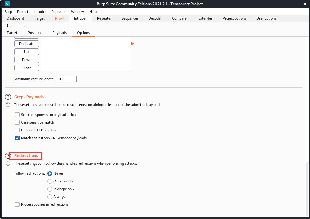Switch to the Payloads sub-tab
The height and width of the screenshot is (219, 310).
(60, 33)
